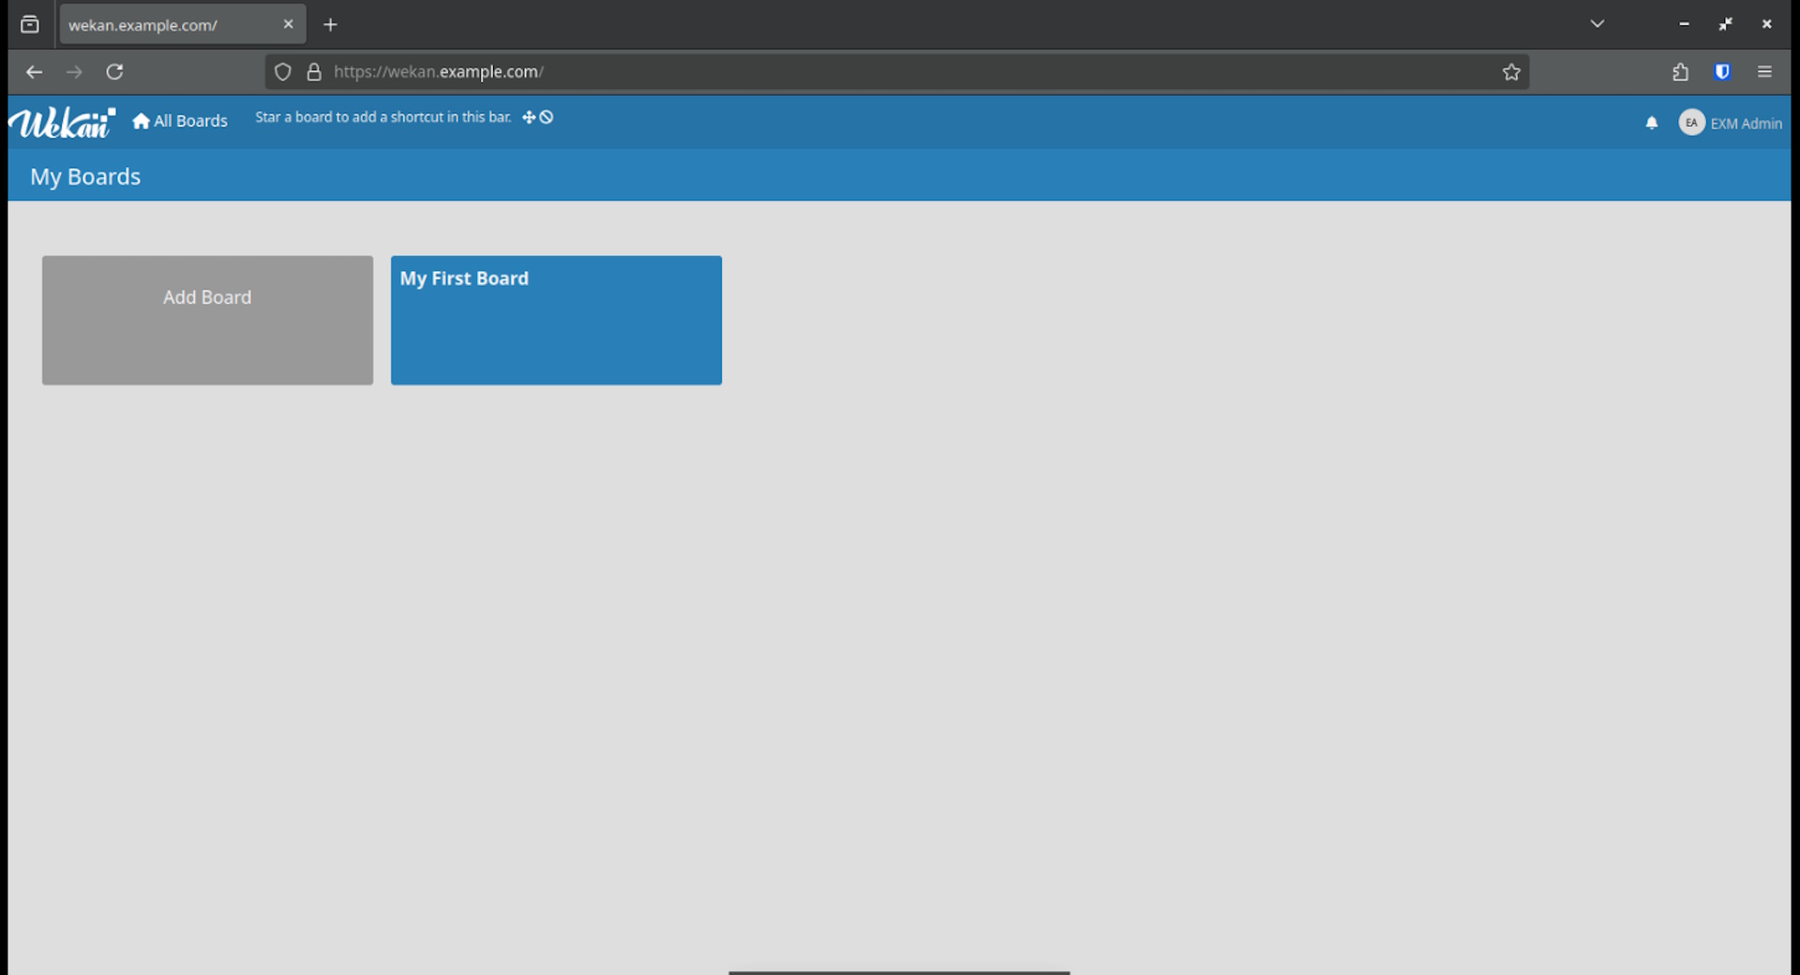Go back to previous page
The width and height of the screenshot is (1800, 975).
click(x=35, y=72)
